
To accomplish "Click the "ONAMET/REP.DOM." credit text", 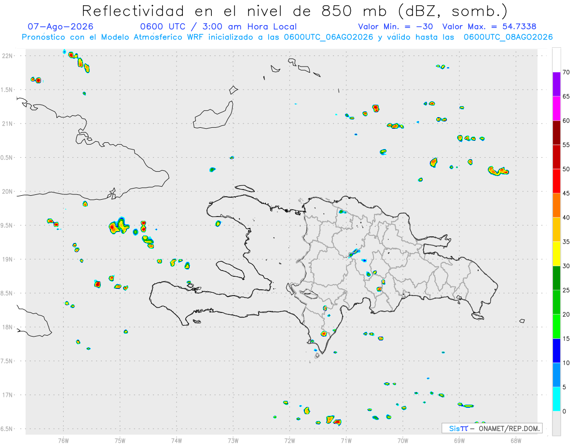I will pos(509,428).
